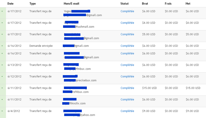Open Complétée status for the $4.00 transfer
The image size is (206, 118).
(127, 23)
